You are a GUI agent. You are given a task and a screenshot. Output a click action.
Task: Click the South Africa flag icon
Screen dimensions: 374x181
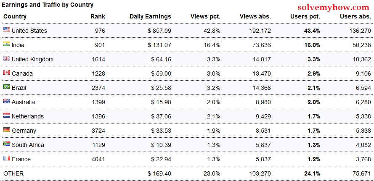[7, 144]
